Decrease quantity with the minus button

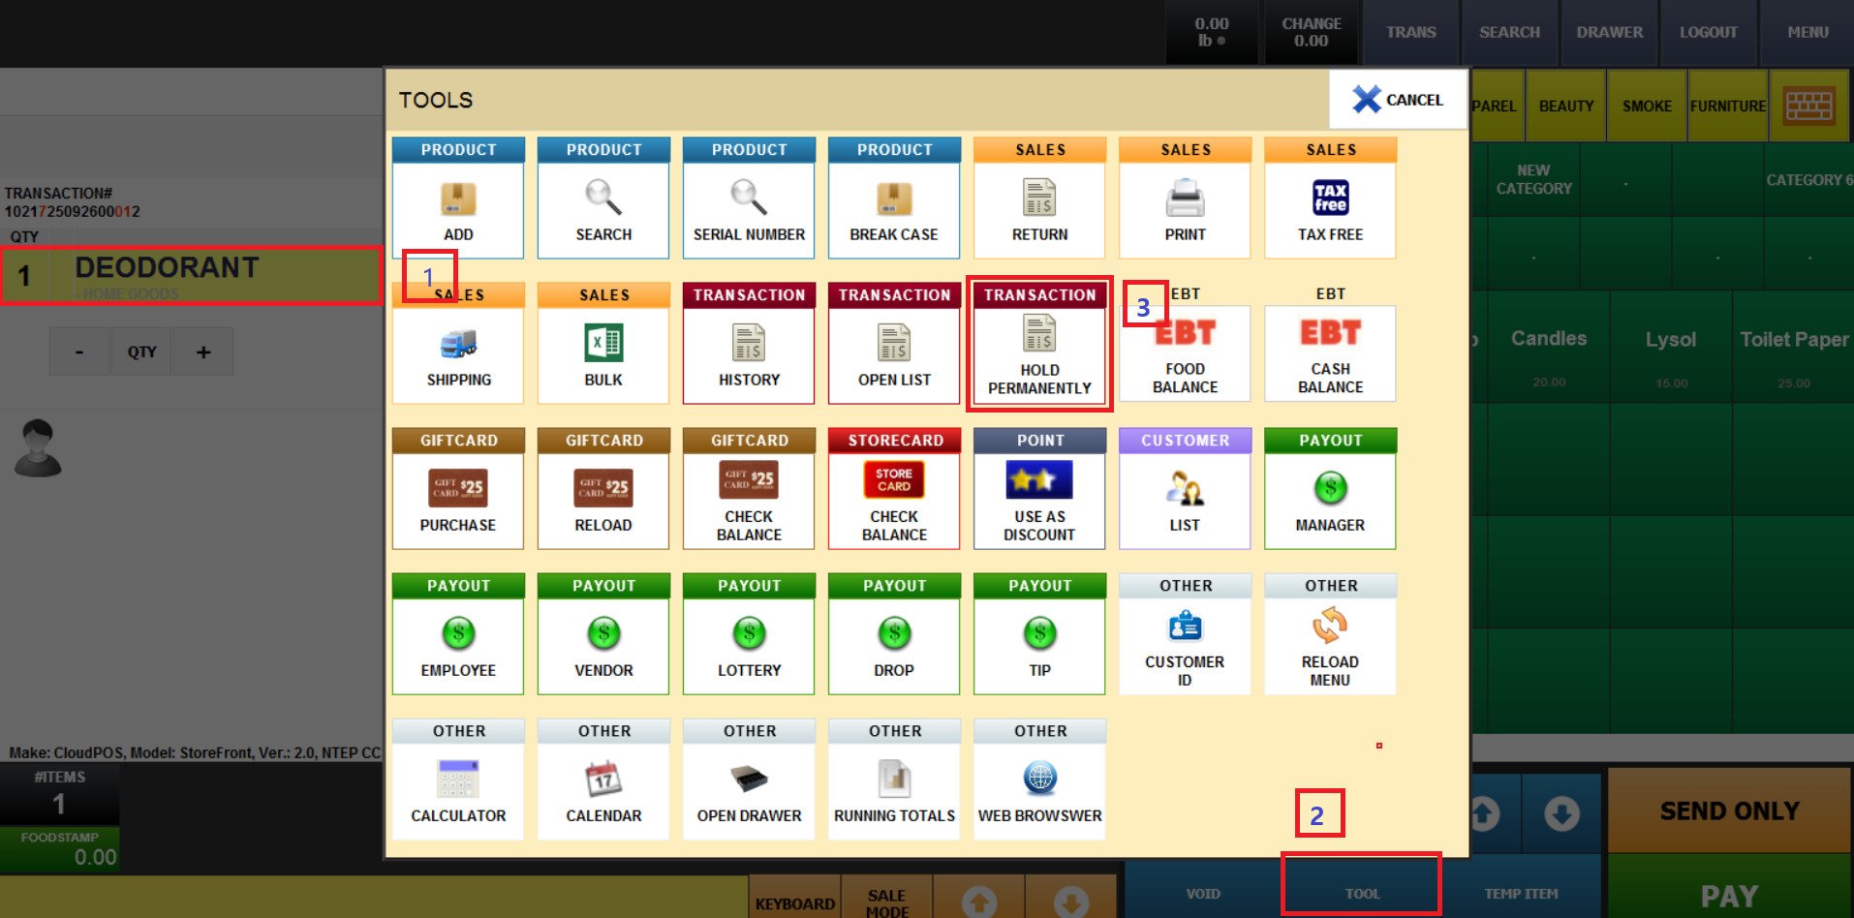click(79, 352)
